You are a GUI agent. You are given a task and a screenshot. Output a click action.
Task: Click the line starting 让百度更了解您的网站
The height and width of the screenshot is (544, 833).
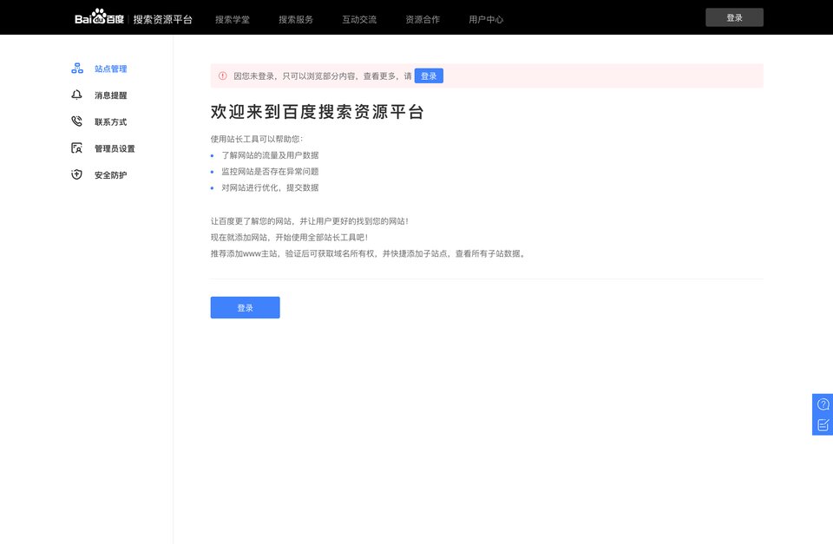click(x=310, y=221)
